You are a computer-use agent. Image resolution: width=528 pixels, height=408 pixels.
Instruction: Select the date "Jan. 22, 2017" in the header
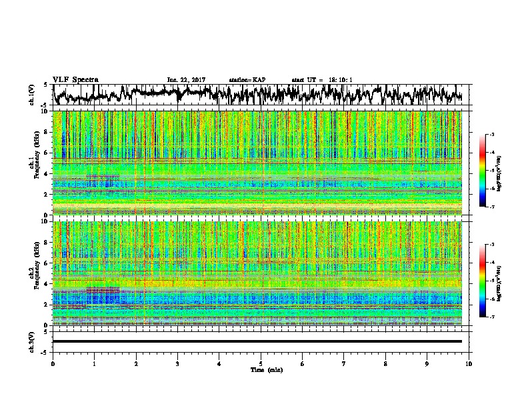coord(186,80)
